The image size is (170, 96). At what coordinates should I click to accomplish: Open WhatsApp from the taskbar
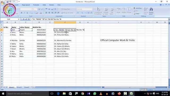click(95, 94)
